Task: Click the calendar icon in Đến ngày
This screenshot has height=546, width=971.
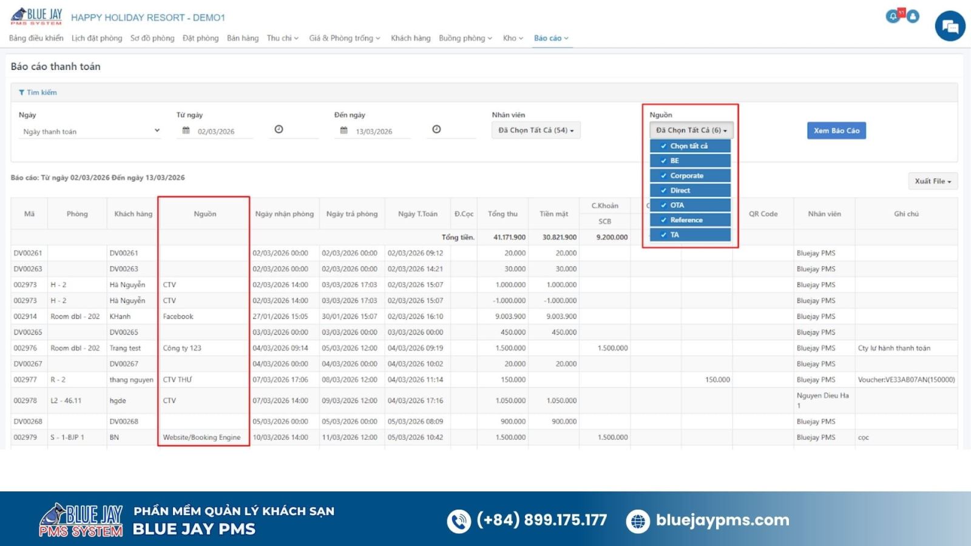Action: tap(344, 130)
